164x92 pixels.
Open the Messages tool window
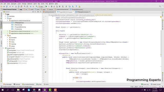pyautogui.click(x=7, y=84)
